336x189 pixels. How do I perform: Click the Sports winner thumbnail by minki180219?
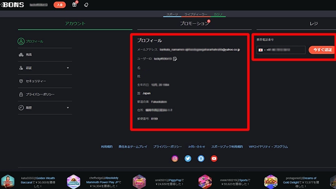(x=205, y=182)
